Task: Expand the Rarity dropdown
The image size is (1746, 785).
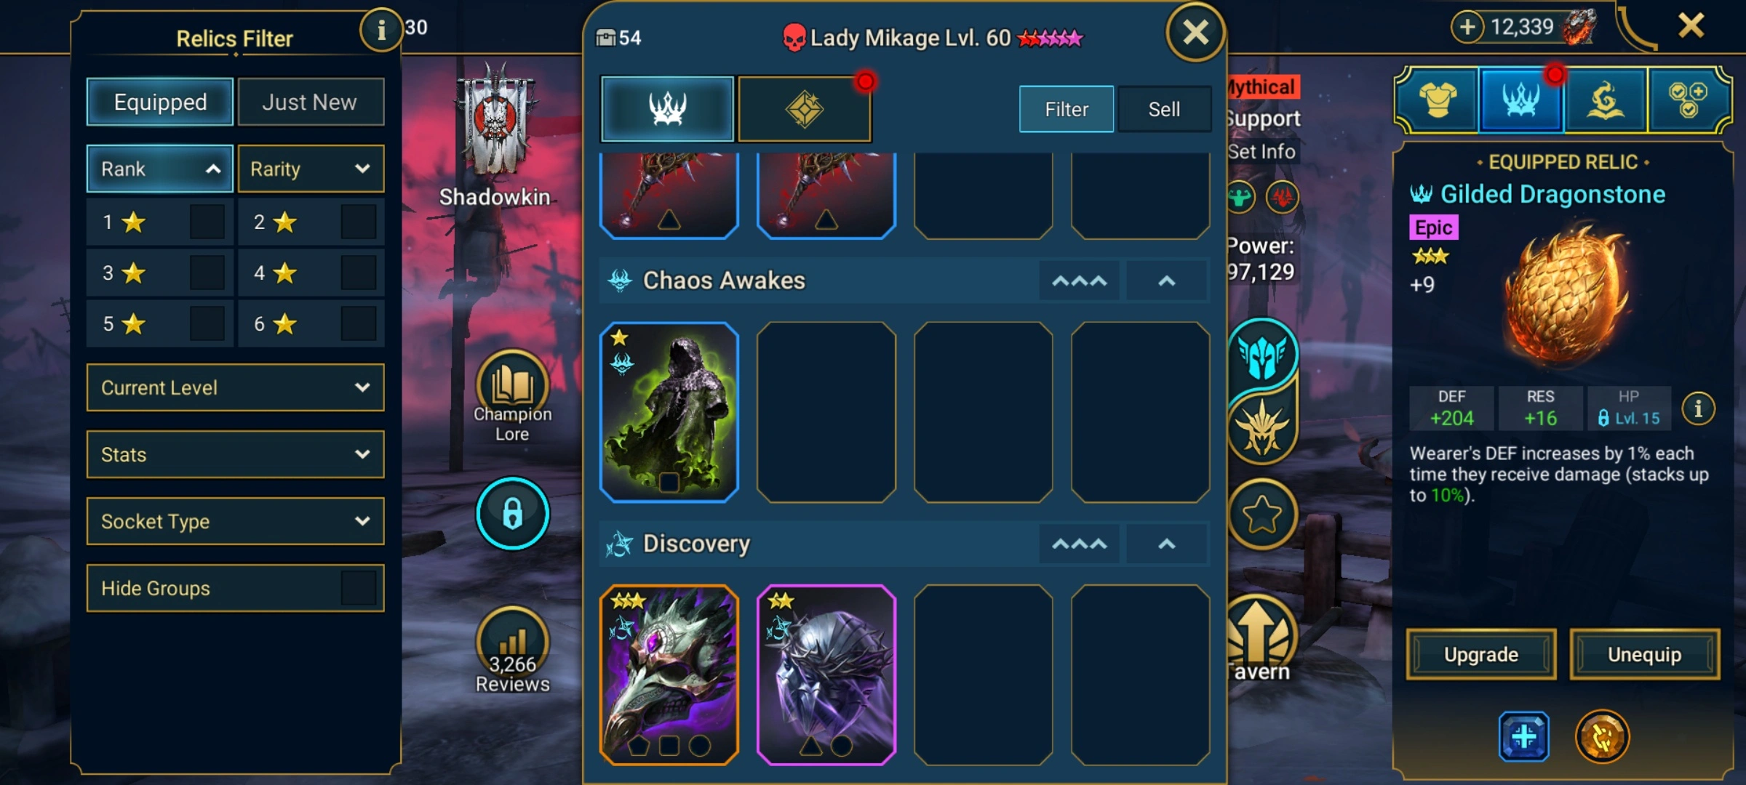Action: click(311, 169)
